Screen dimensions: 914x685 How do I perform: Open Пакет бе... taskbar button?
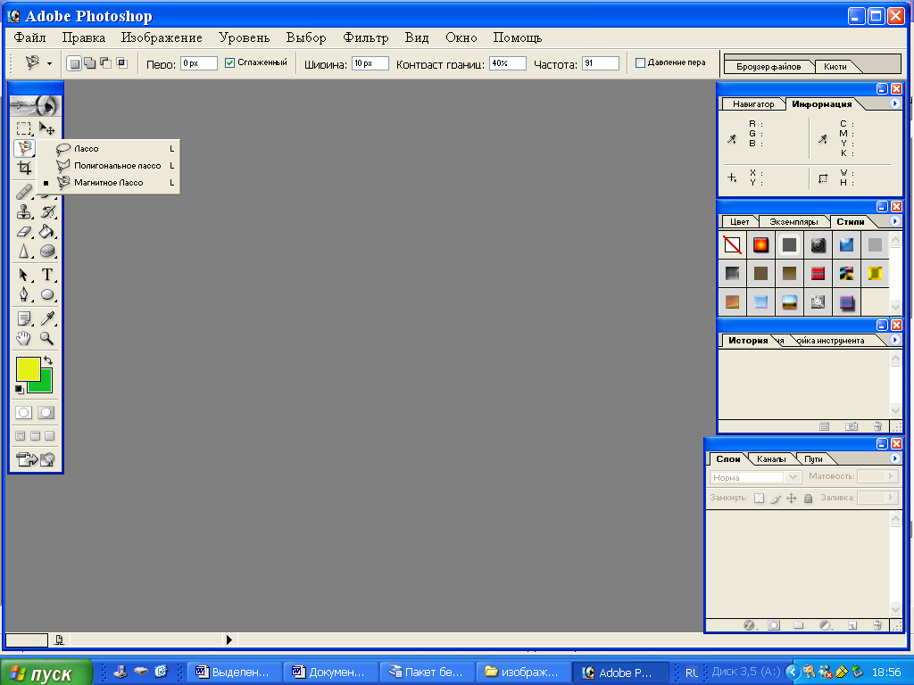tap(428, 673)
